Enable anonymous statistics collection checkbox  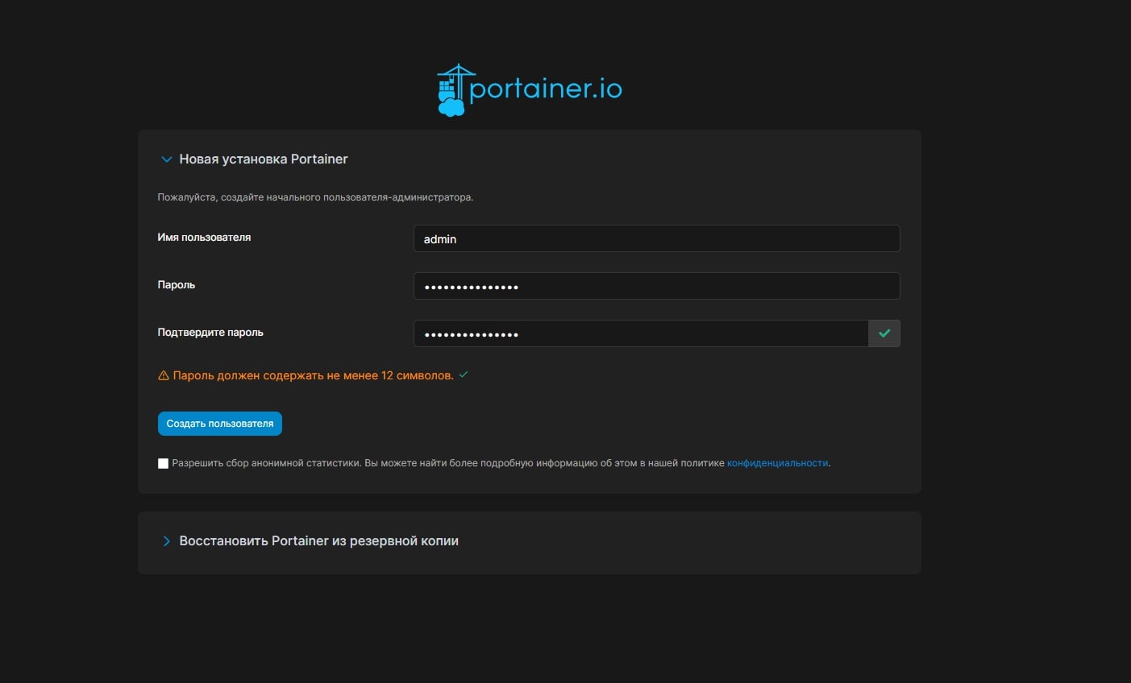click(164, 463)
